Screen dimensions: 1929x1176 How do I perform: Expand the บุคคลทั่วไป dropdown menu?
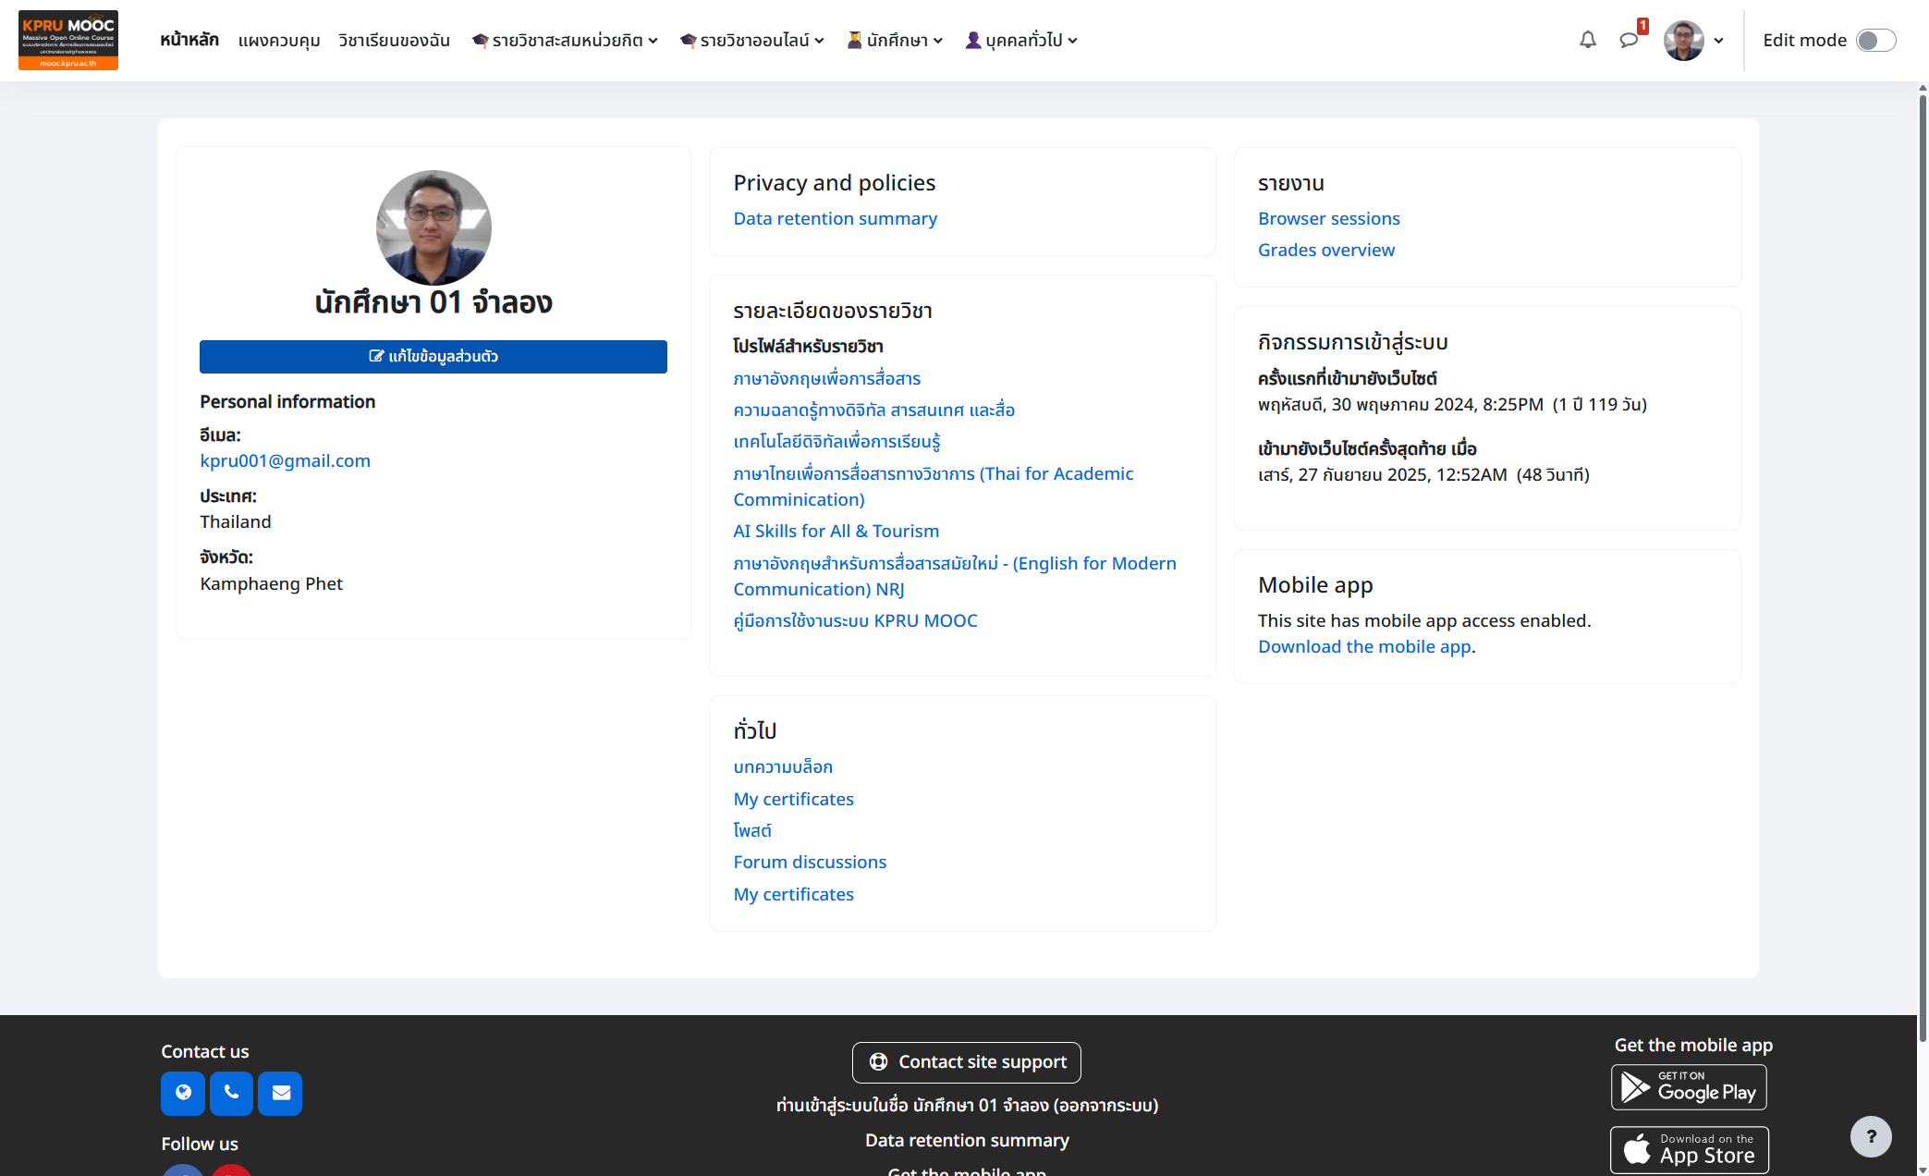(x=1021, y=40)
